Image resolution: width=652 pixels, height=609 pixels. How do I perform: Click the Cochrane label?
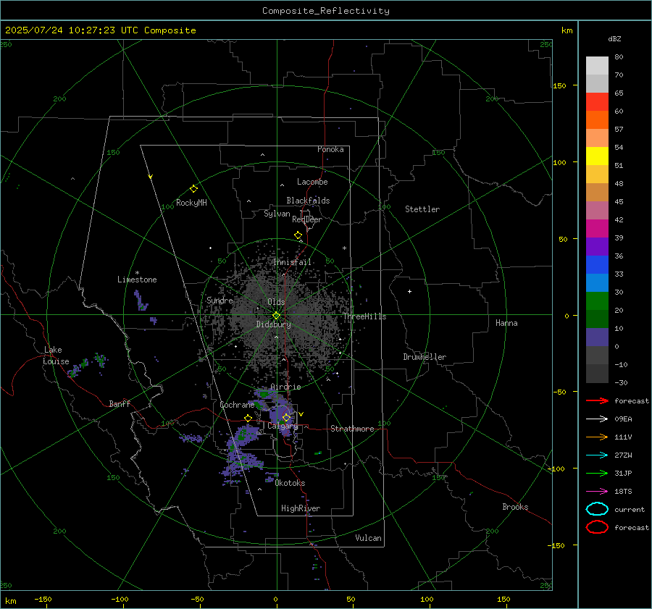pos(237,405)
